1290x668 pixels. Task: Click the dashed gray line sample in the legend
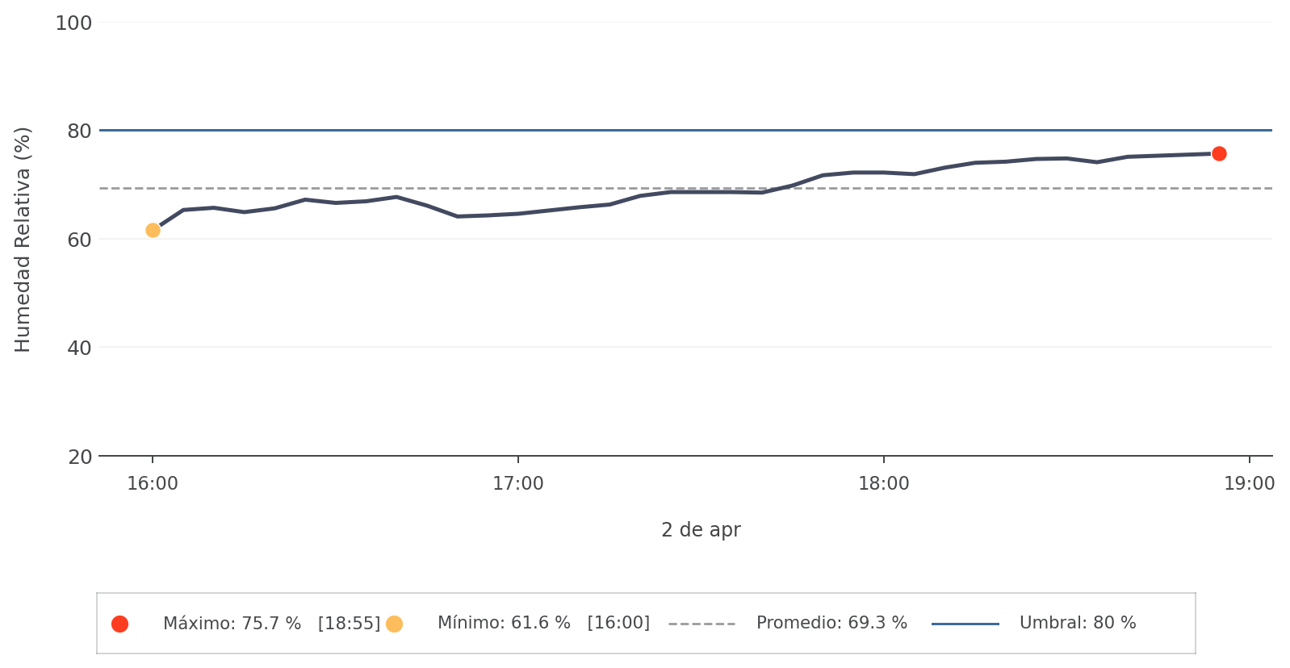coord(702,624)
